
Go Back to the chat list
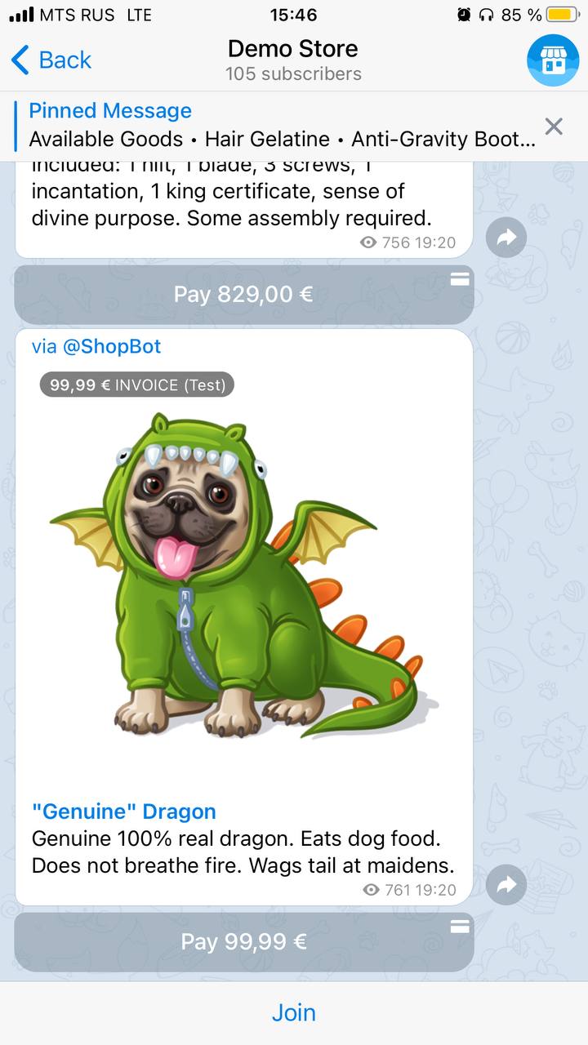pyautogui.click(x=51, y=60)
